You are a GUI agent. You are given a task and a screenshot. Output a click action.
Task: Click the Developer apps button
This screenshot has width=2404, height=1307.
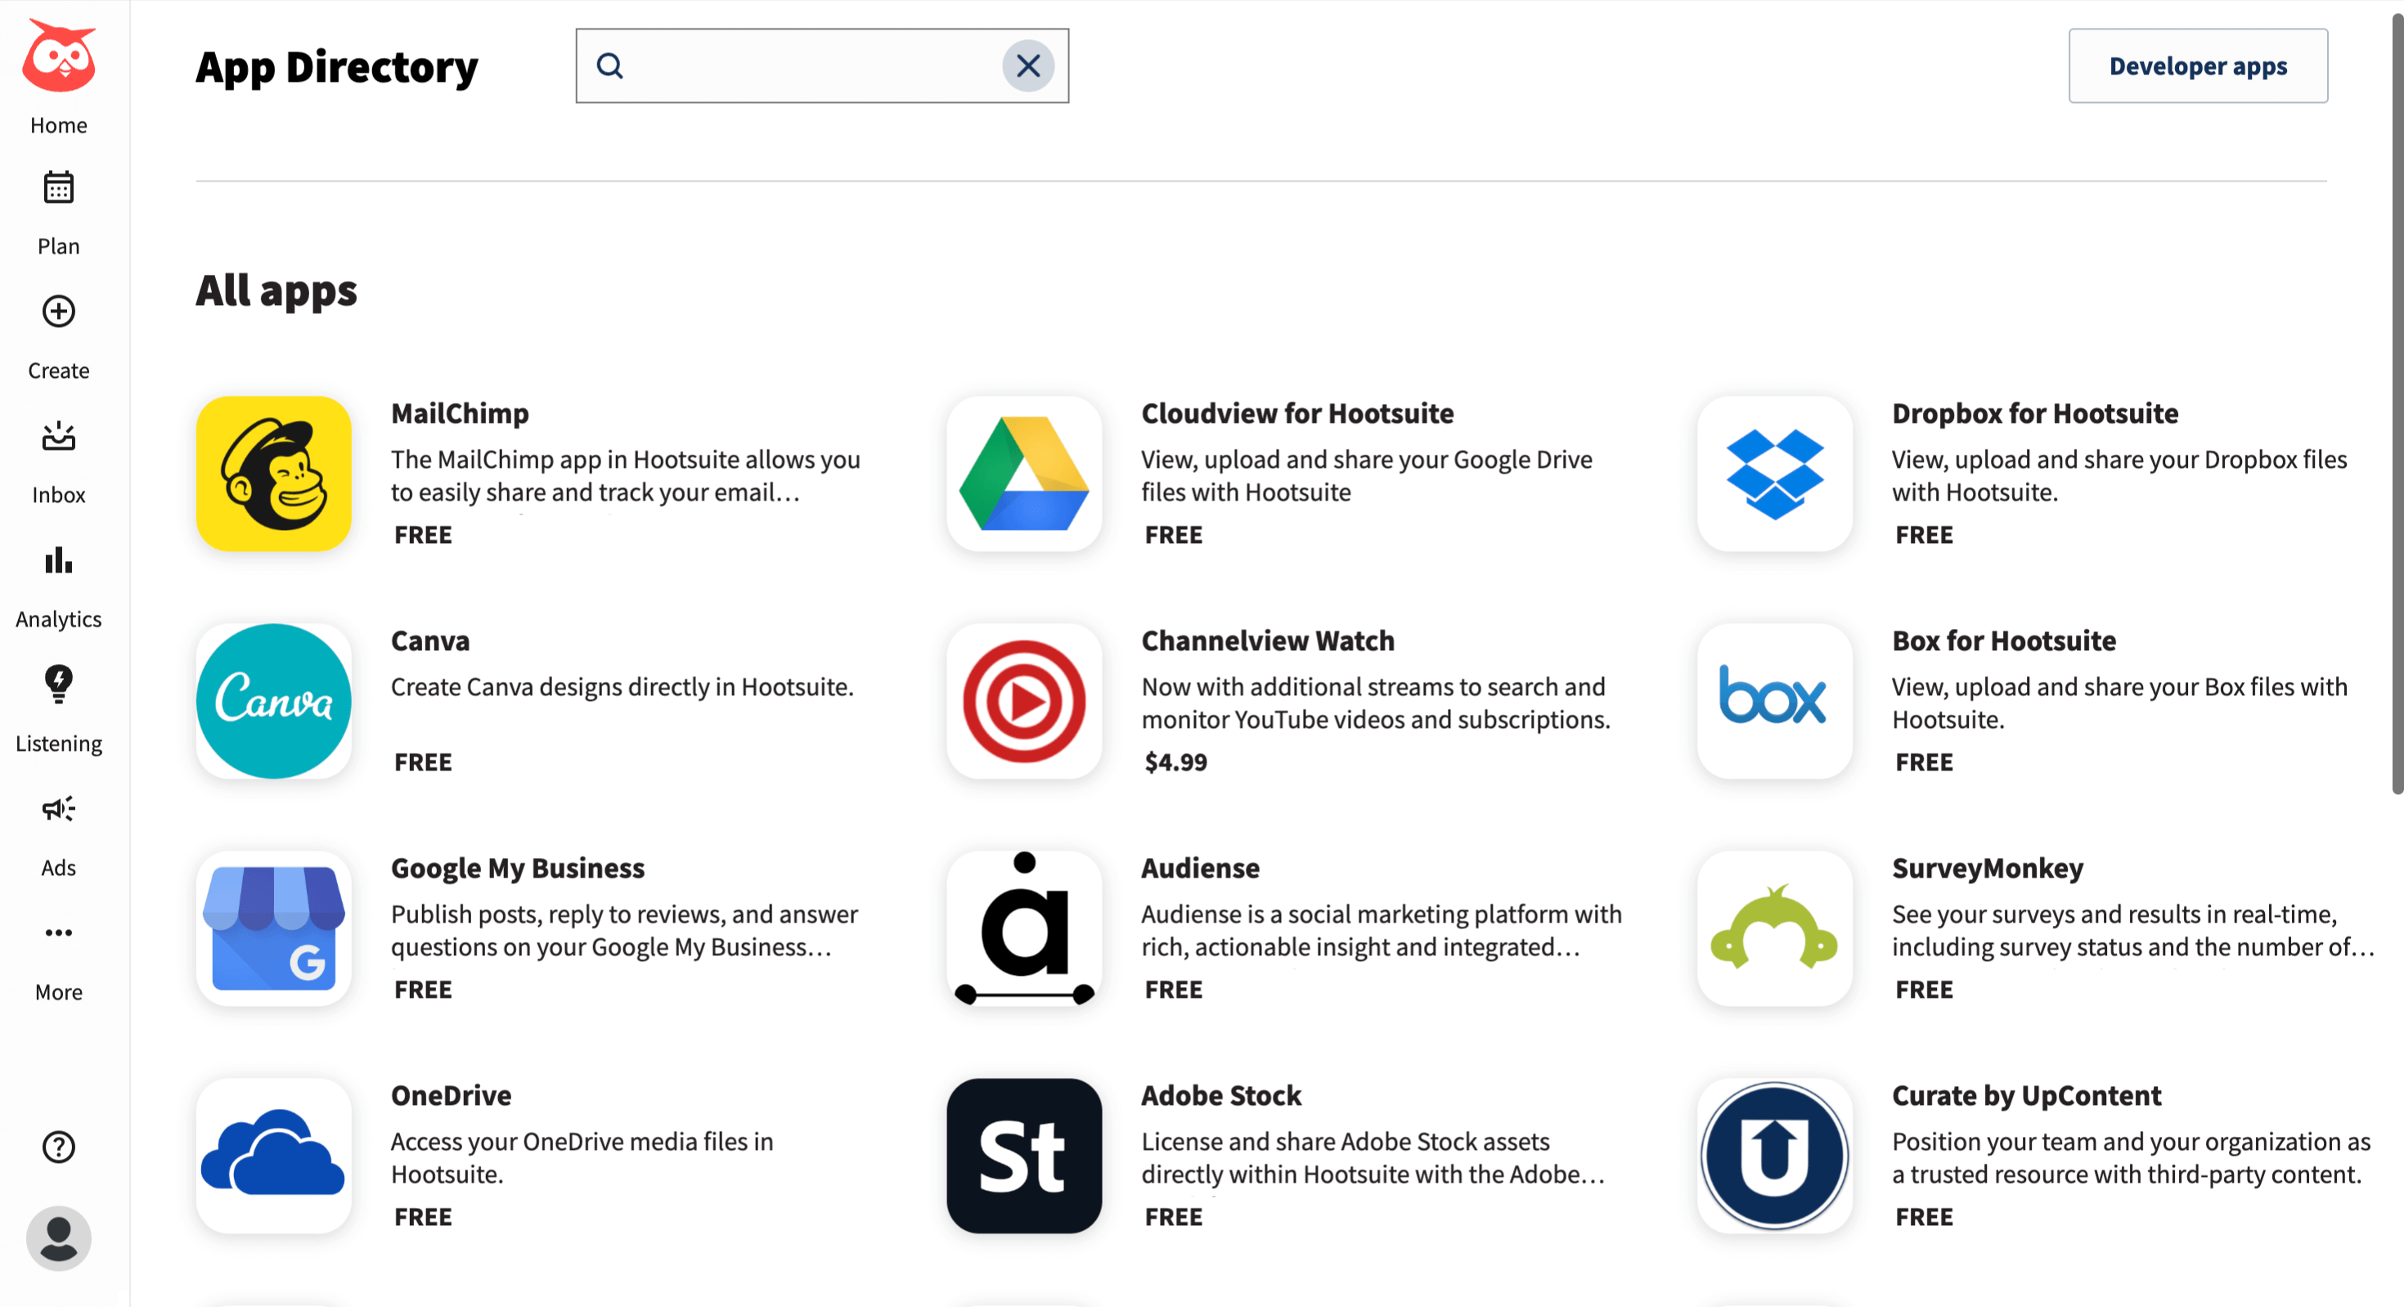click(x=2198, y=65)
